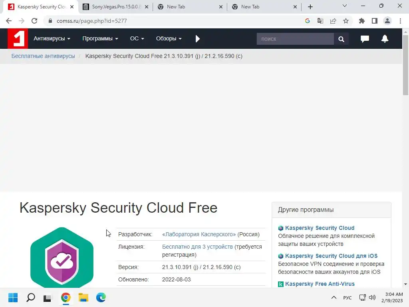Click the РУС language indicator
The image size is (409, 307).
tap(347, 297)
